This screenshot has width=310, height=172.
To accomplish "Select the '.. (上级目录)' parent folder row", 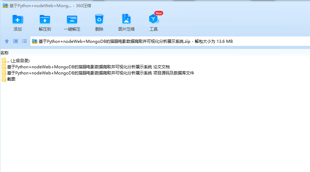I will click(x=15, y=61).
